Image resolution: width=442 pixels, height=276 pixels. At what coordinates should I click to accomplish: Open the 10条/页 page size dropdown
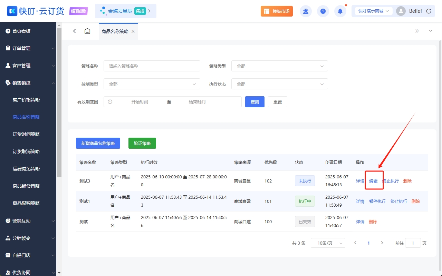328,243
